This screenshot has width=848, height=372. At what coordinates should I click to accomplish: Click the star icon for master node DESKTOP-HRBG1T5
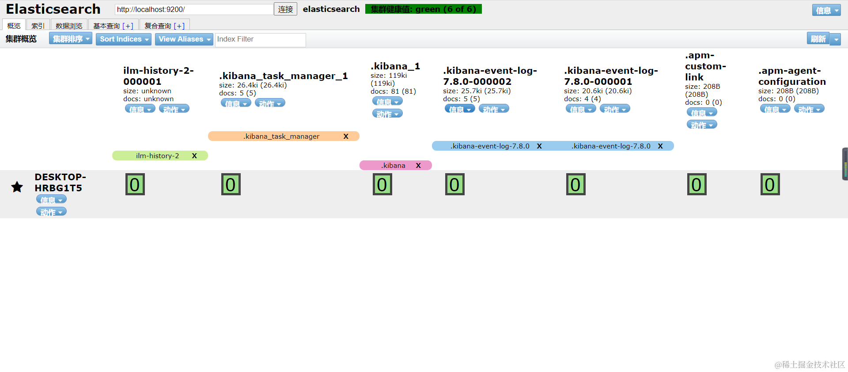[17, 187]
